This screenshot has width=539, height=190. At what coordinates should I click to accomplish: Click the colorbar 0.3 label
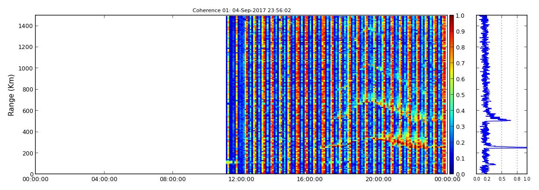pos(460,127)
